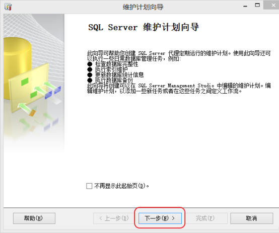Click the bullet text 检查数据库完整性
Screen dimensions: 279x233
pyautogui.click(x=117, y=64)
